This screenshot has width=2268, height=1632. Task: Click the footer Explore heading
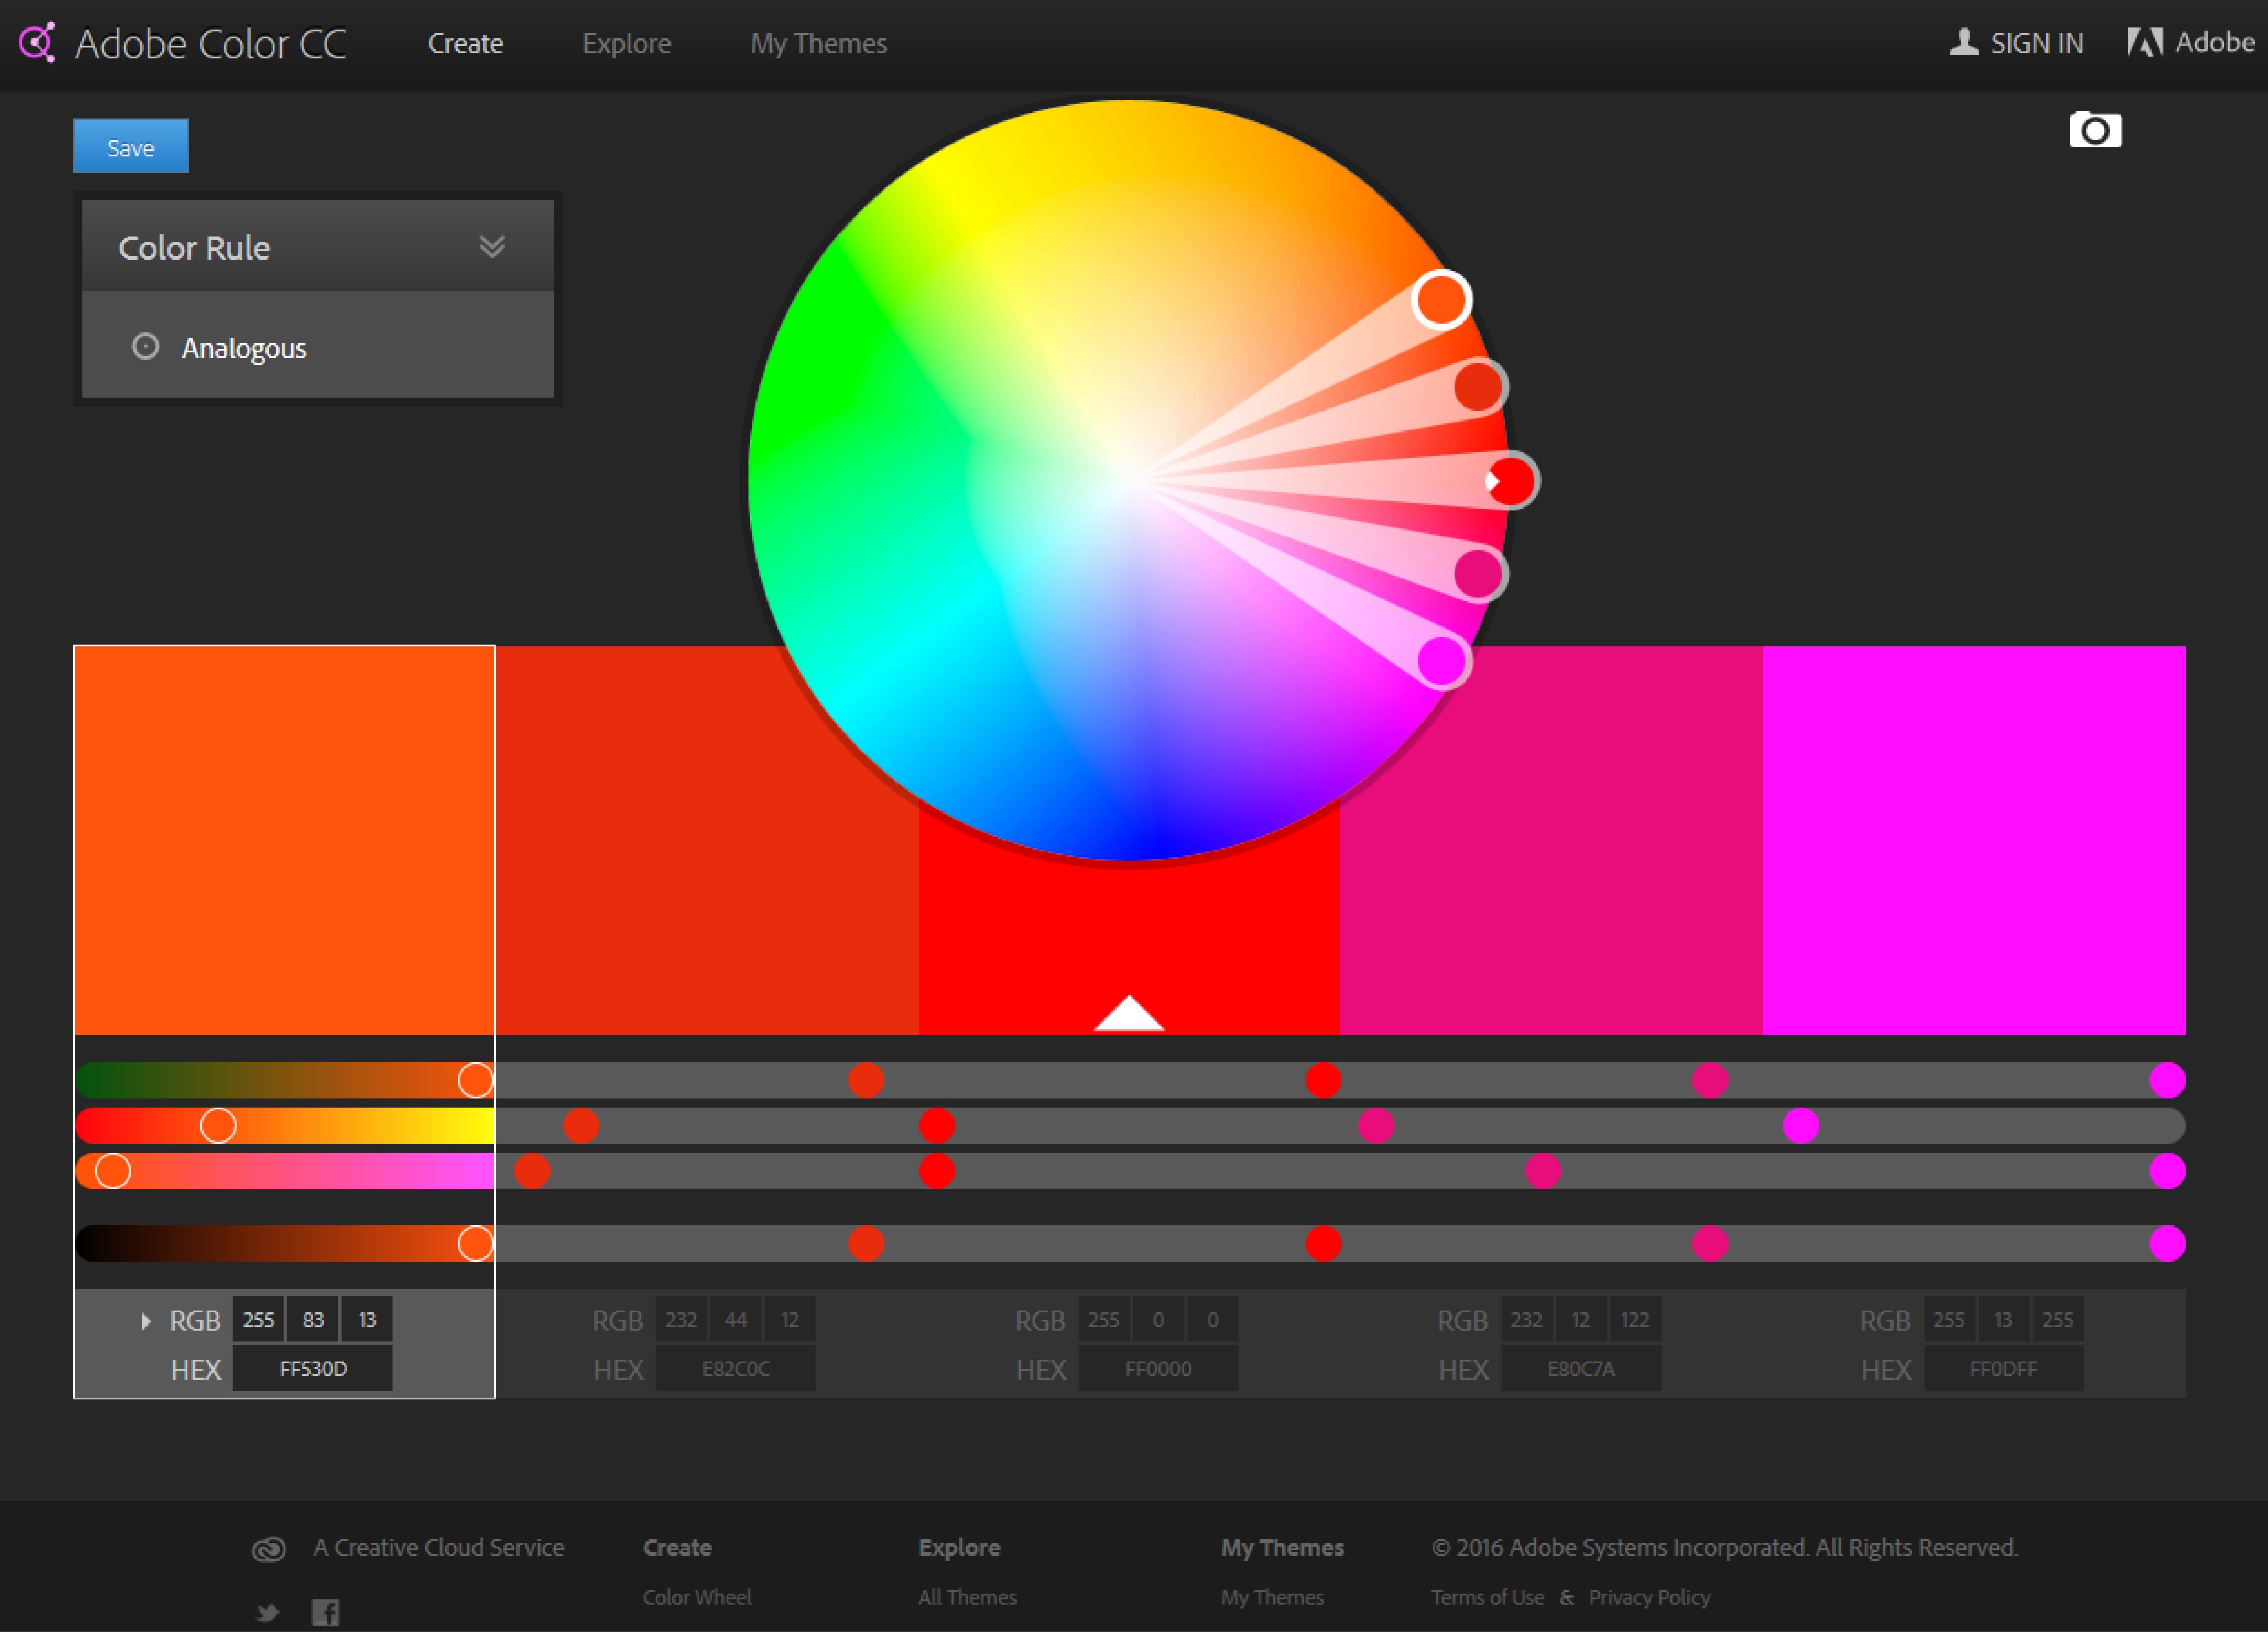[x=959, y=1547]
